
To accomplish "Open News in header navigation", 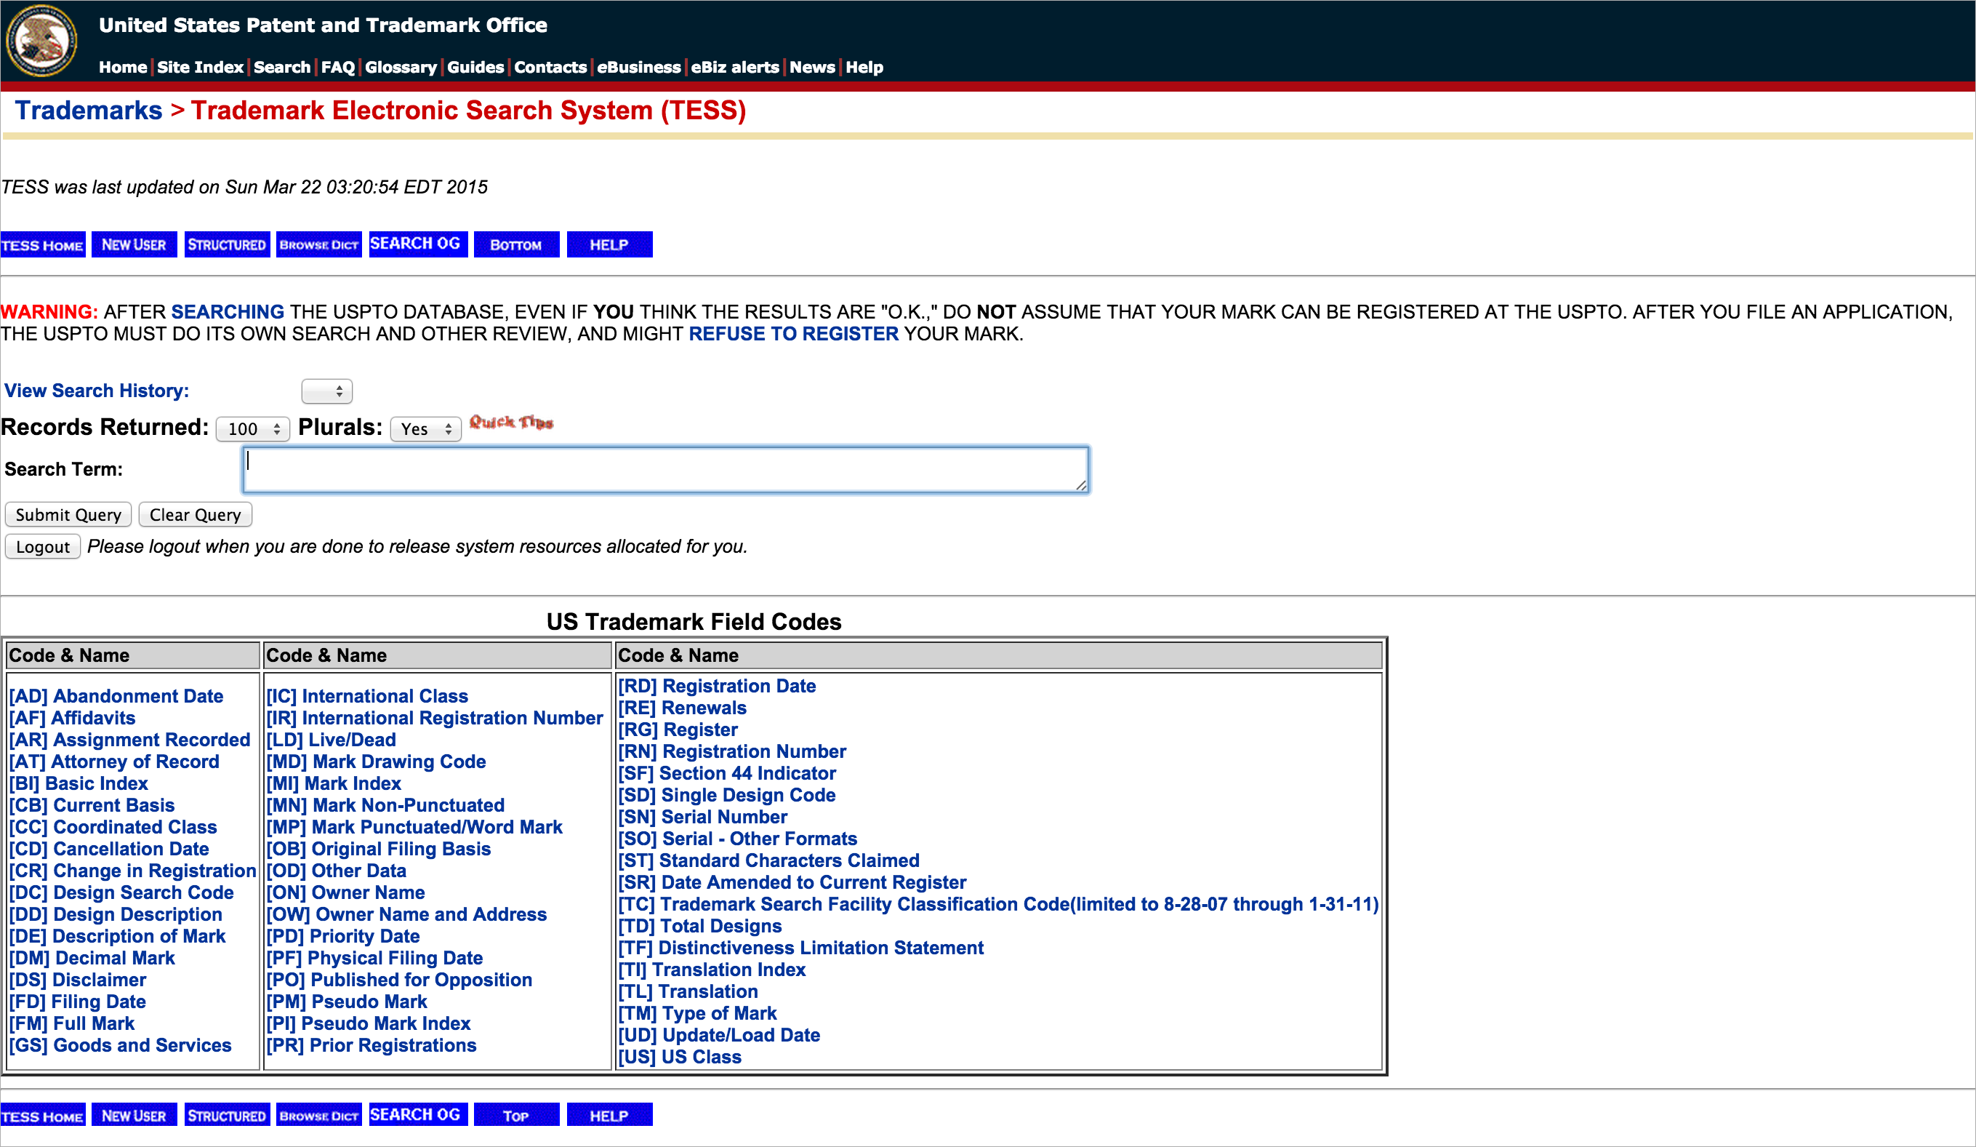I will coord(812,68).
